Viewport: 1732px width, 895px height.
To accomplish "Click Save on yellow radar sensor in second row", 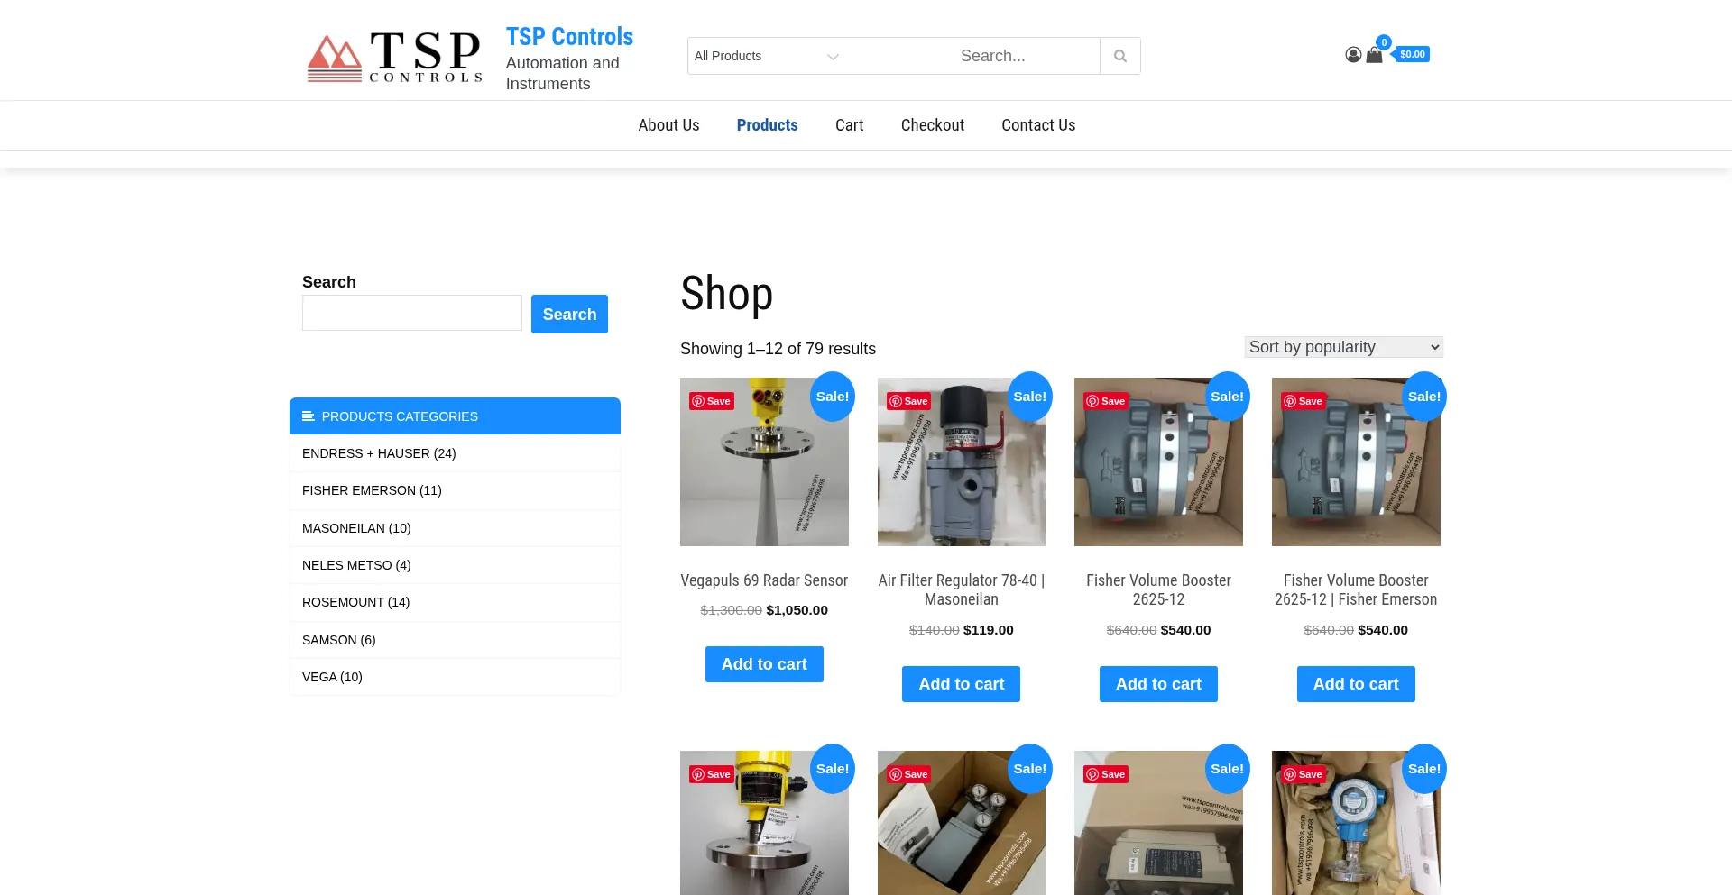I will click(712, 774).
